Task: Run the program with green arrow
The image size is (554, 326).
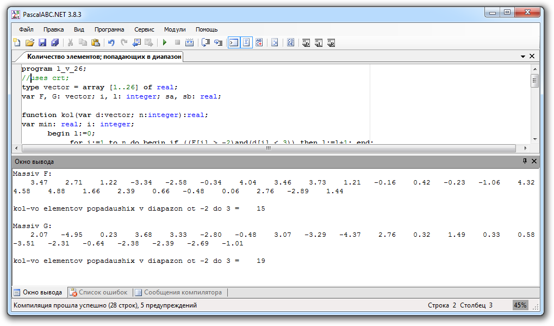Action: (x=164, y=42)
